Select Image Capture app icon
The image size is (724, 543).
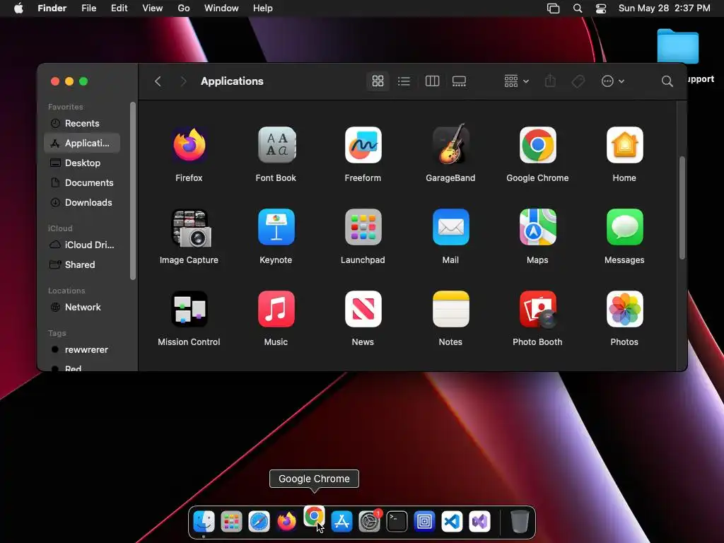[x=190, y=228]
